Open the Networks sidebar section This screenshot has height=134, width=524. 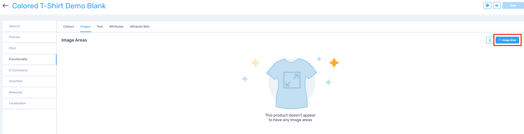(x=16, y=92)
